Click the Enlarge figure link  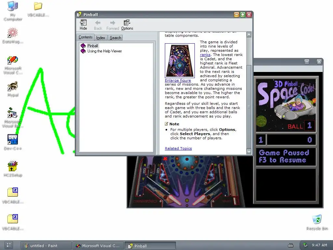coord(178,80)
